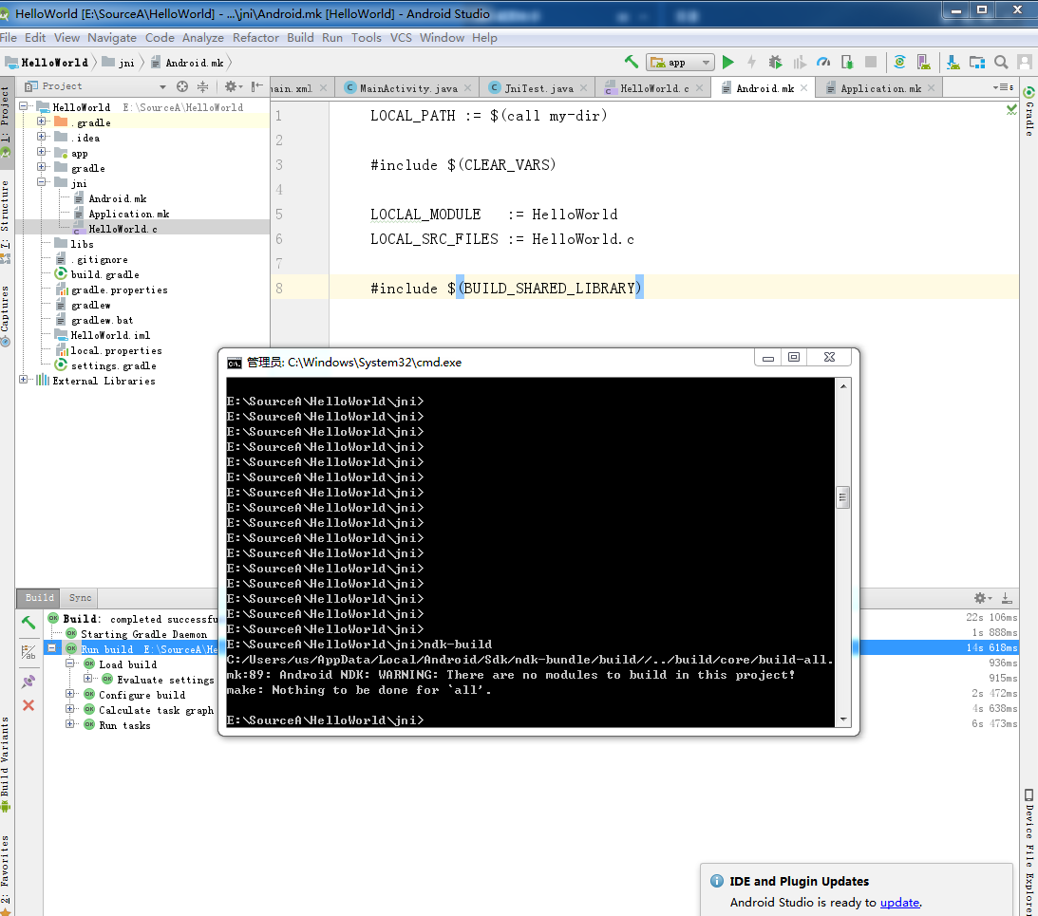Click Attach debugger to Android process icon
This screenshot has width=1038, height=916.
[x=847, y=63]
